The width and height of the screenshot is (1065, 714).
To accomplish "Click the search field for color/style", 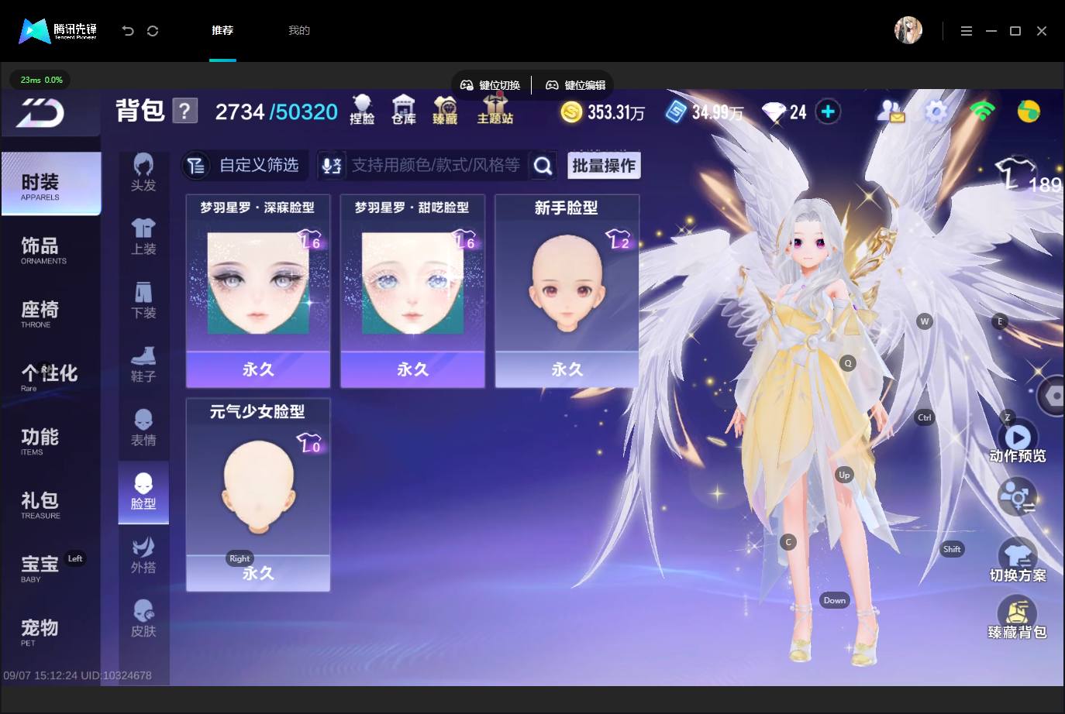I will pyautogui.click(x=436, y=166).
